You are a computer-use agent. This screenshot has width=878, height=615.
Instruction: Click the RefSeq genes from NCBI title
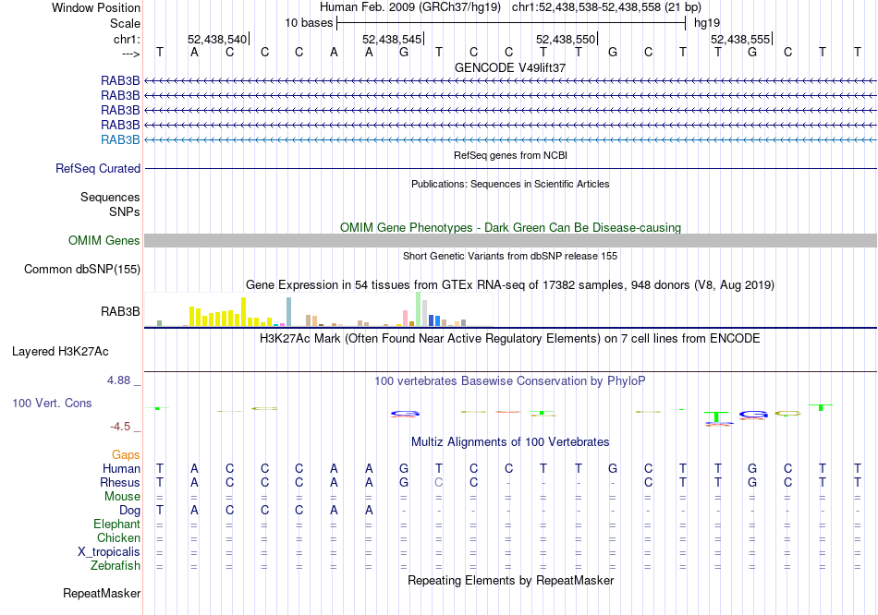[510, 155]
